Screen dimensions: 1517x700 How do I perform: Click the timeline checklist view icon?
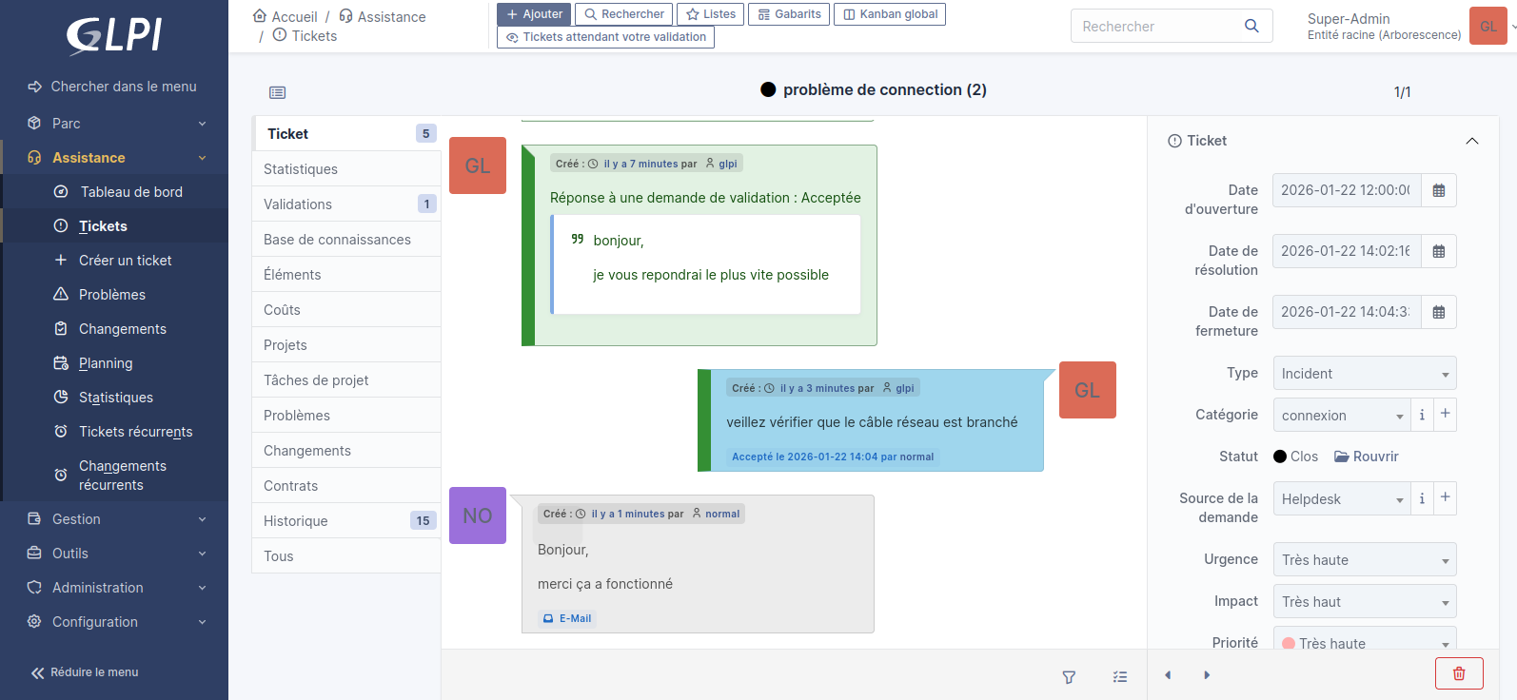pyautogui.click(x=1120, y=677)
